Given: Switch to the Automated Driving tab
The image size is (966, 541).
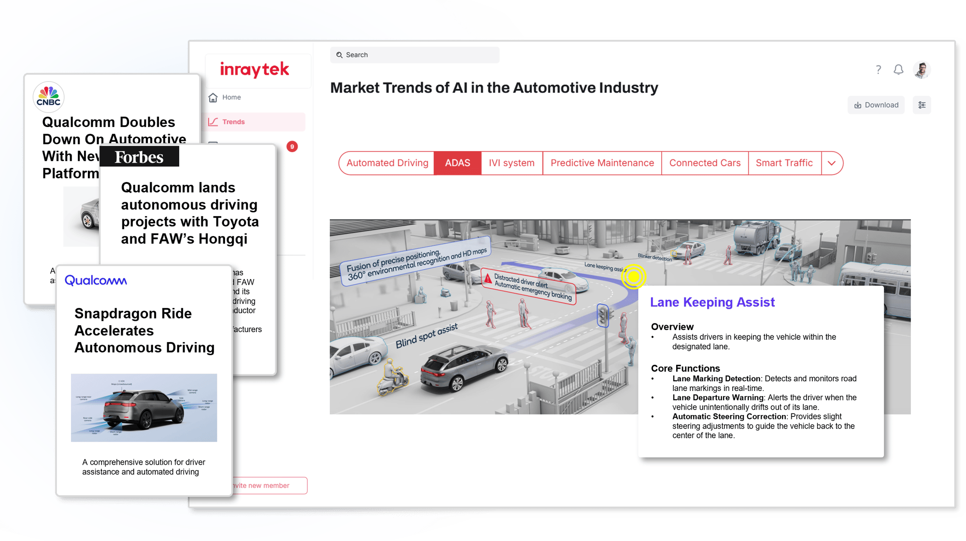Looking at the screenshot, I should click(387, 163).
